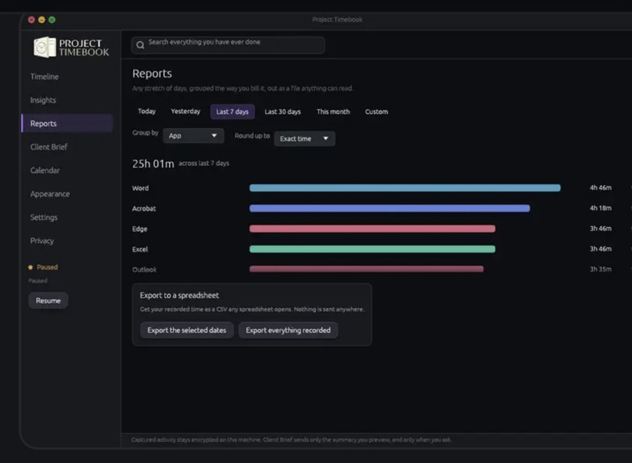Screen dimensions: 632x463
Task: Select the Today range tab
Action: coord(147,112)
